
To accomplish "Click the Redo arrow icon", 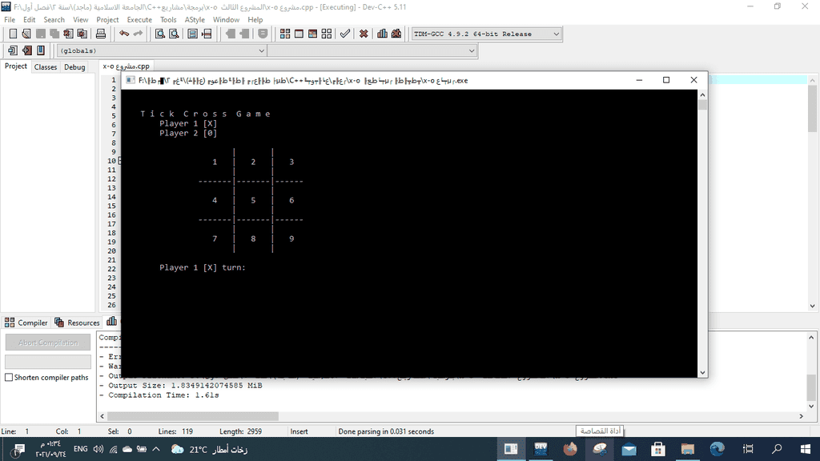I will click(138, 34).
